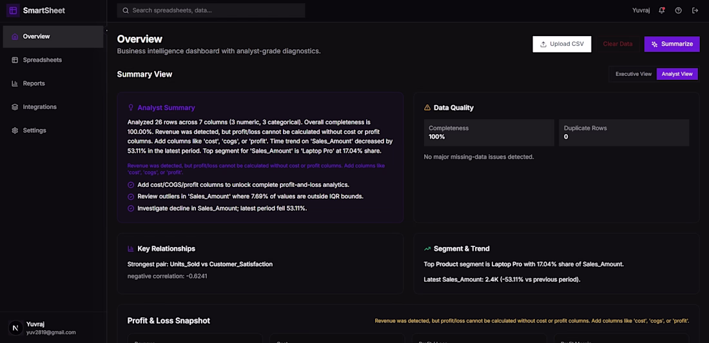The image size is (709, 343).
Task: Click the Upload CSV button
Action: (561, 44)
